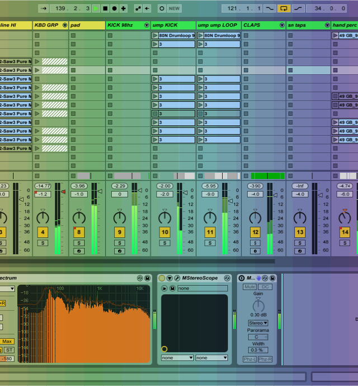Open the left 'none' dropdown under MStereoScope
Screen dimensions: 358x386
point(177,357)
